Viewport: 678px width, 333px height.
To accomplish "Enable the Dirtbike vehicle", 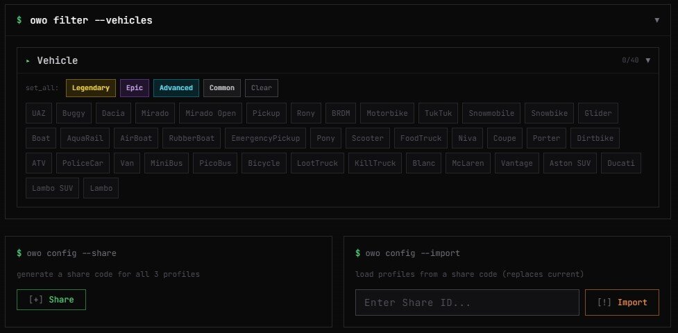I will [x=595, y=138].
